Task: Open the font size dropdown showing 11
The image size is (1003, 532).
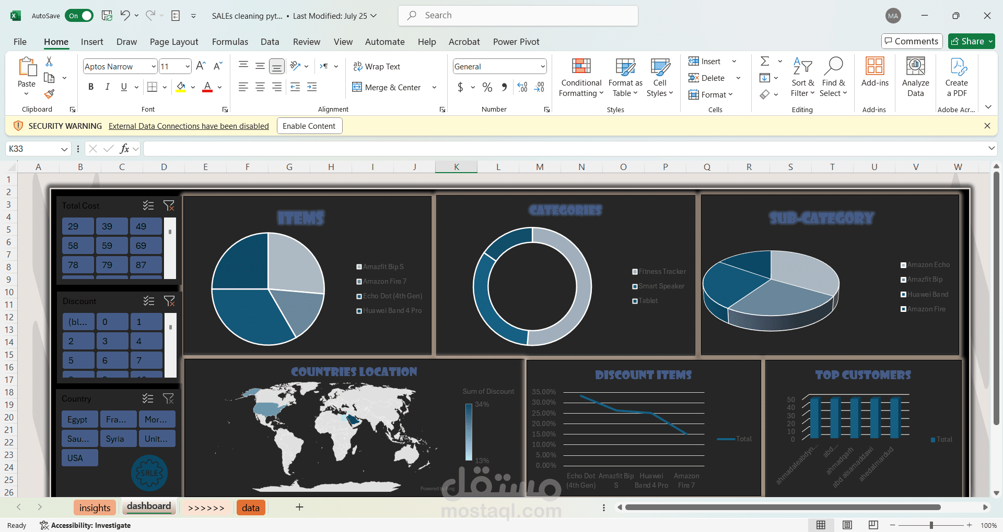Action: pyautogui.click(x=188, y=66)
